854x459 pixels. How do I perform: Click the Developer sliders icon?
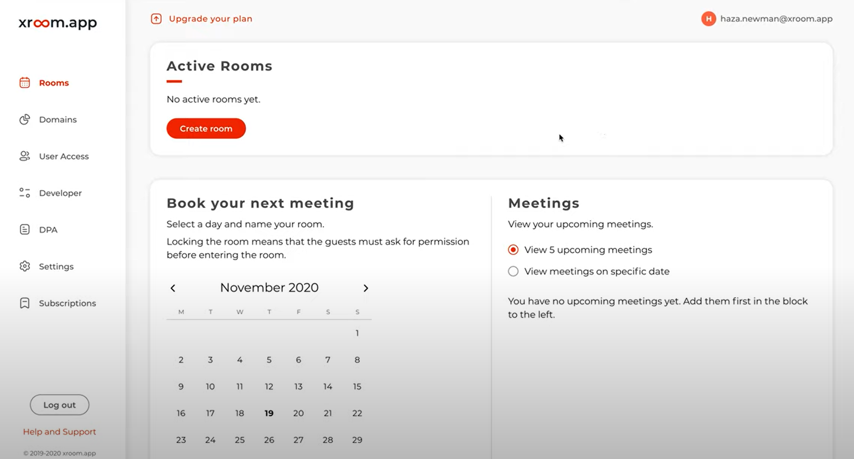click(x=24, y=193)
